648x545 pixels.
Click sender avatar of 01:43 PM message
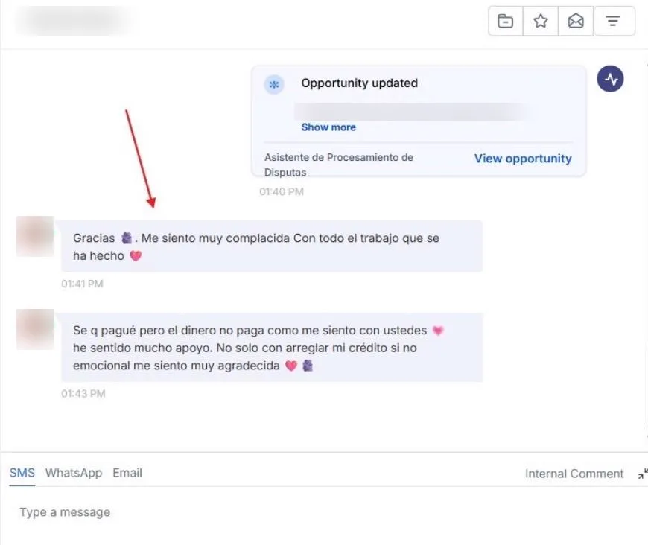point(35,329)
